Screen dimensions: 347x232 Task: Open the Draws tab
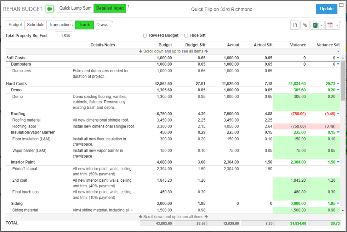tap(103, 25)
